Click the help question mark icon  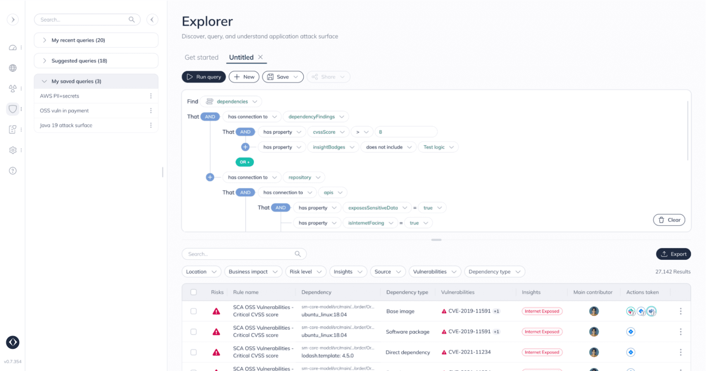click(13, 170)
